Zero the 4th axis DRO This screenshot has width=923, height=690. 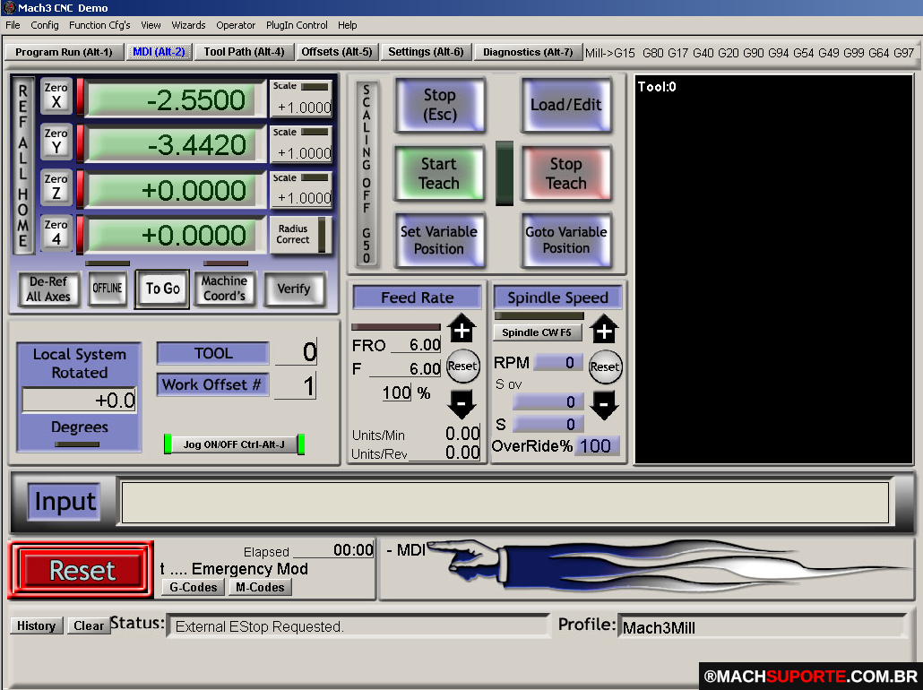(x=56, y=233)
